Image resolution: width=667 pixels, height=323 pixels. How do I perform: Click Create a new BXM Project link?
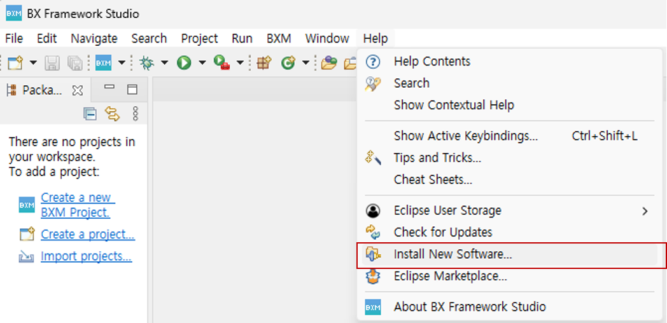click(78, 205)
